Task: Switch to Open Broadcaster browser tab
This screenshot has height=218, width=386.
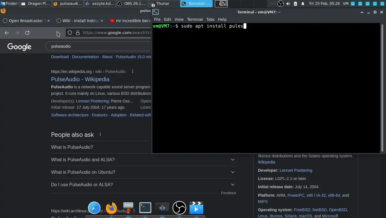Action: click(26, 21)
